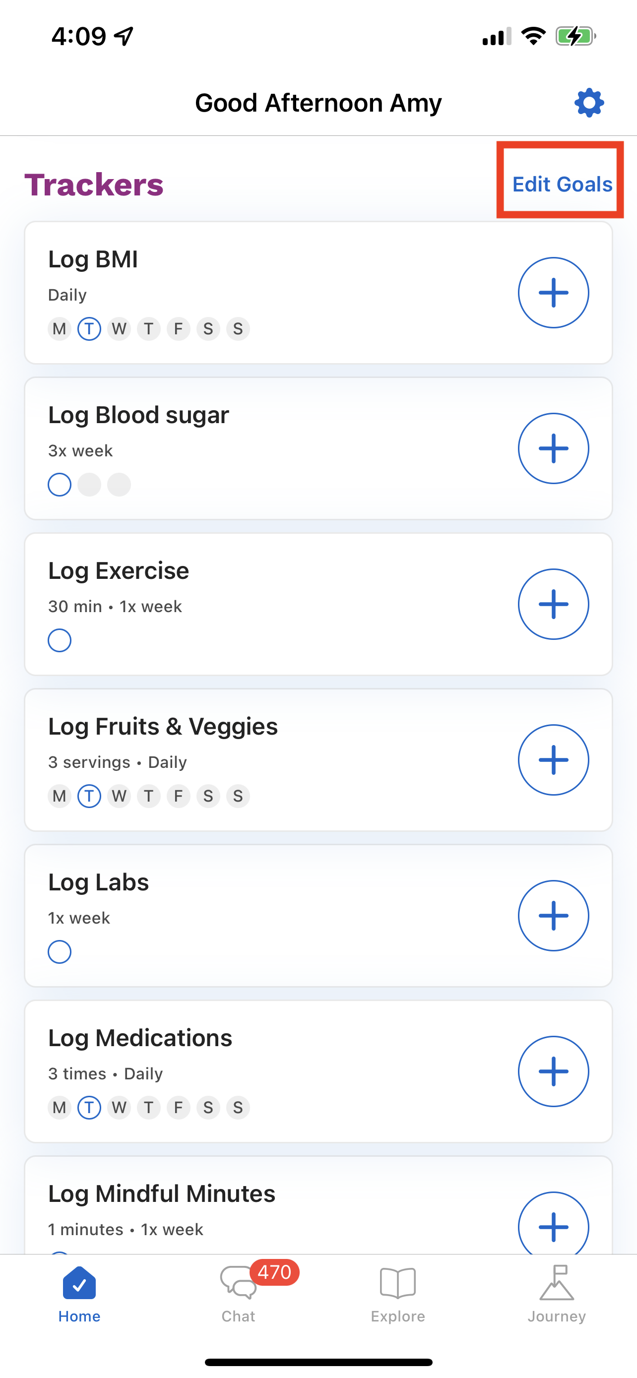Add a Medications entry with plus
The image size is (637, 1378).
[x=553, y=1071]
